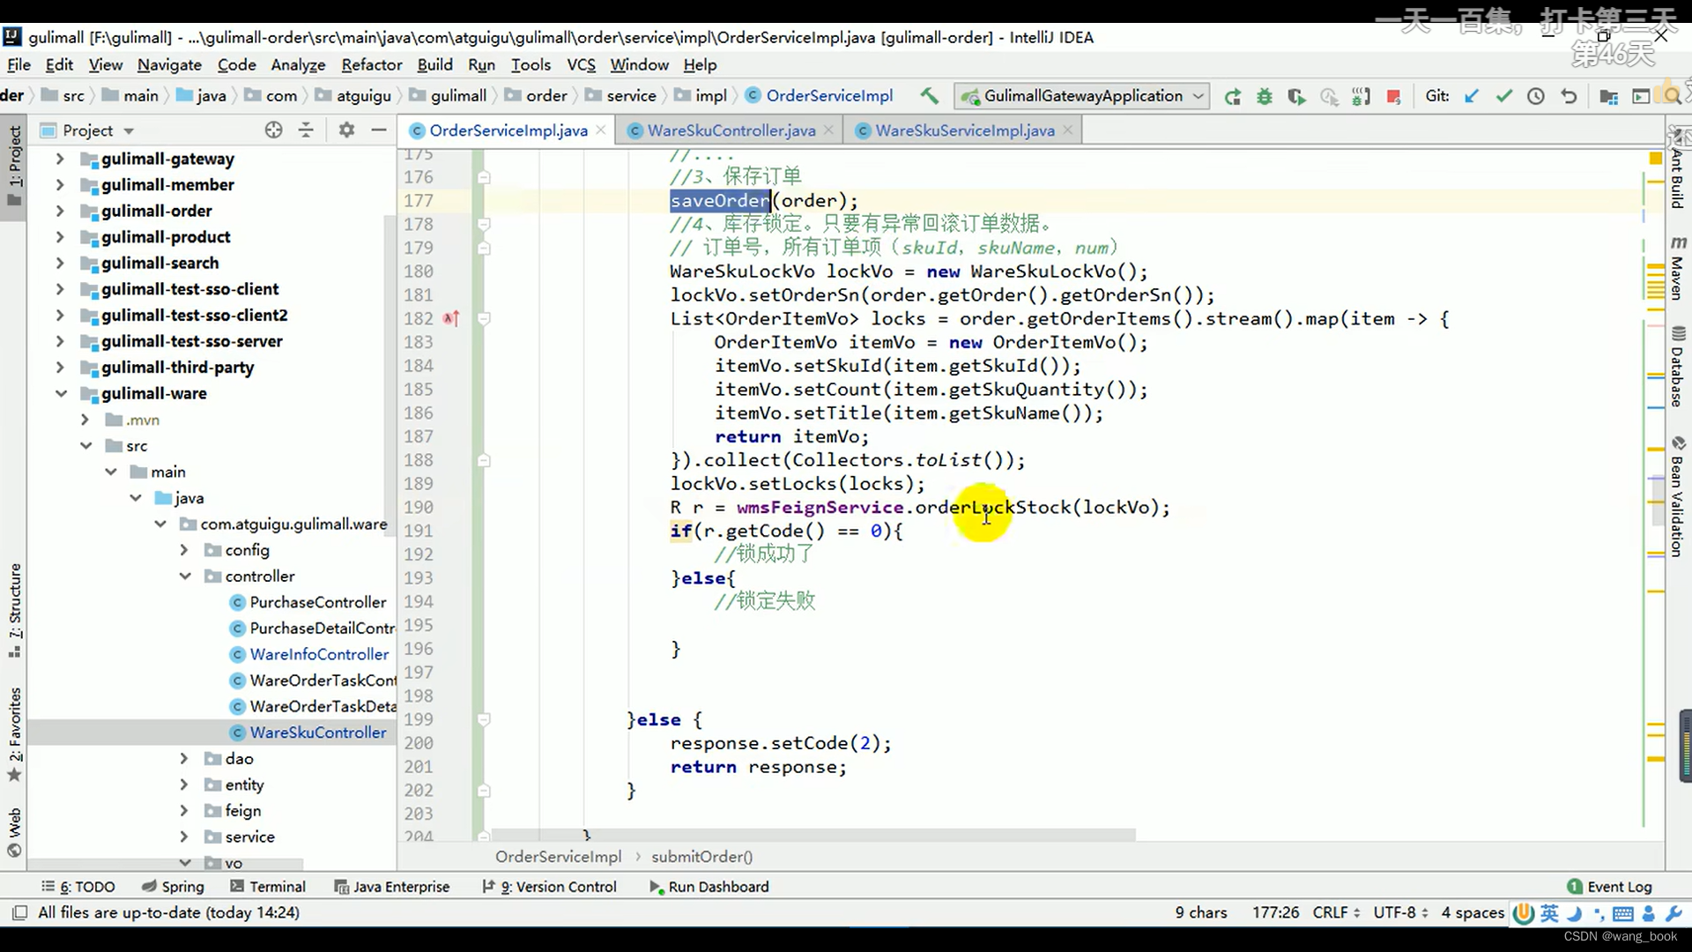Click the locate file crosshair icon

tap(274, 130)
